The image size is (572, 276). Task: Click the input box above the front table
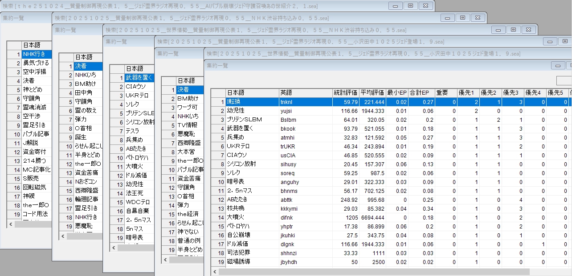[564, 80]
